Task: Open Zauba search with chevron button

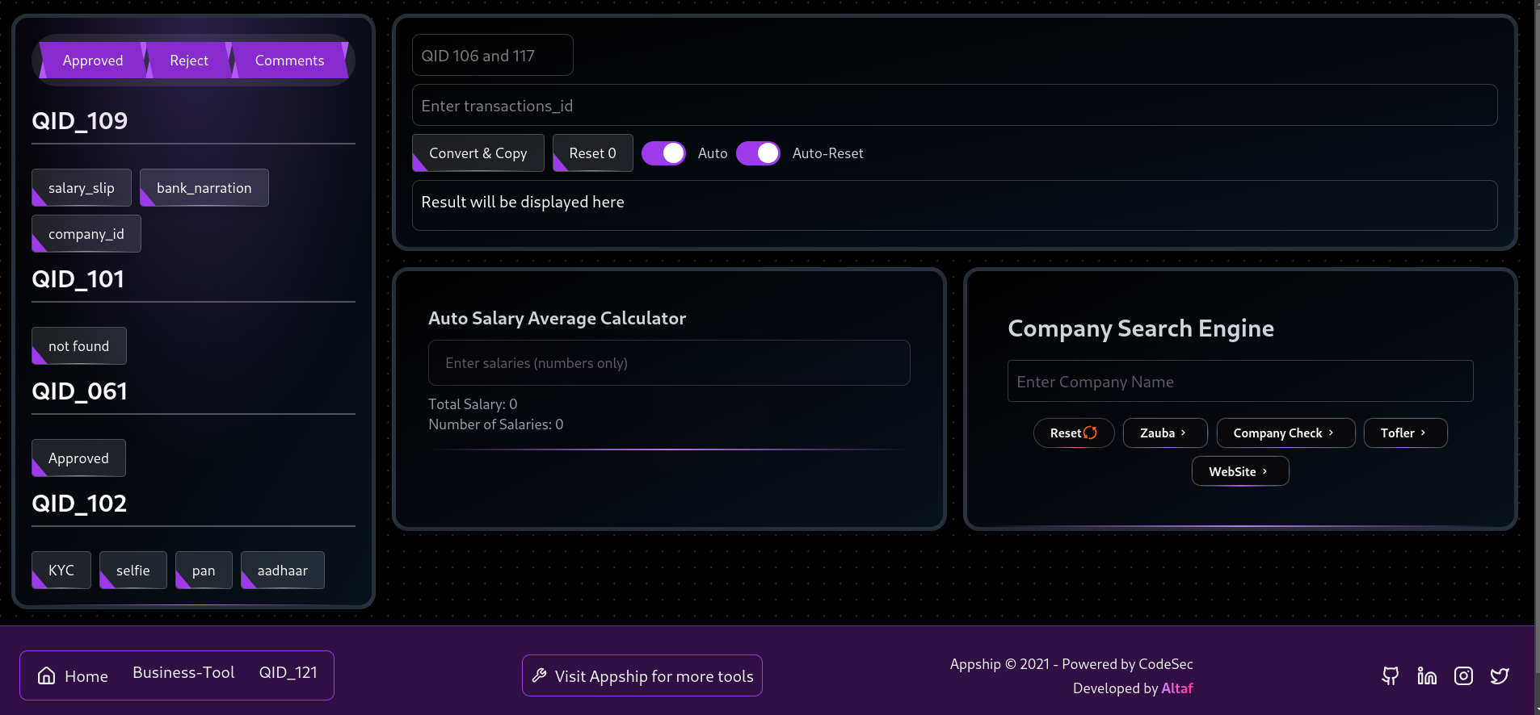Action: tap(1164, 433)
